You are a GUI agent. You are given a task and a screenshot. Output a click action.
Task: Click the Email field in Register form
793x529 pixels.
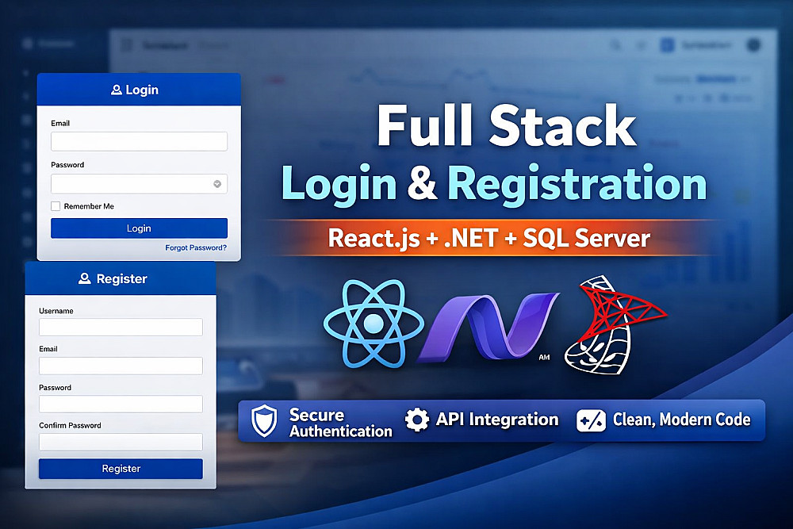(x=121, y=366)
